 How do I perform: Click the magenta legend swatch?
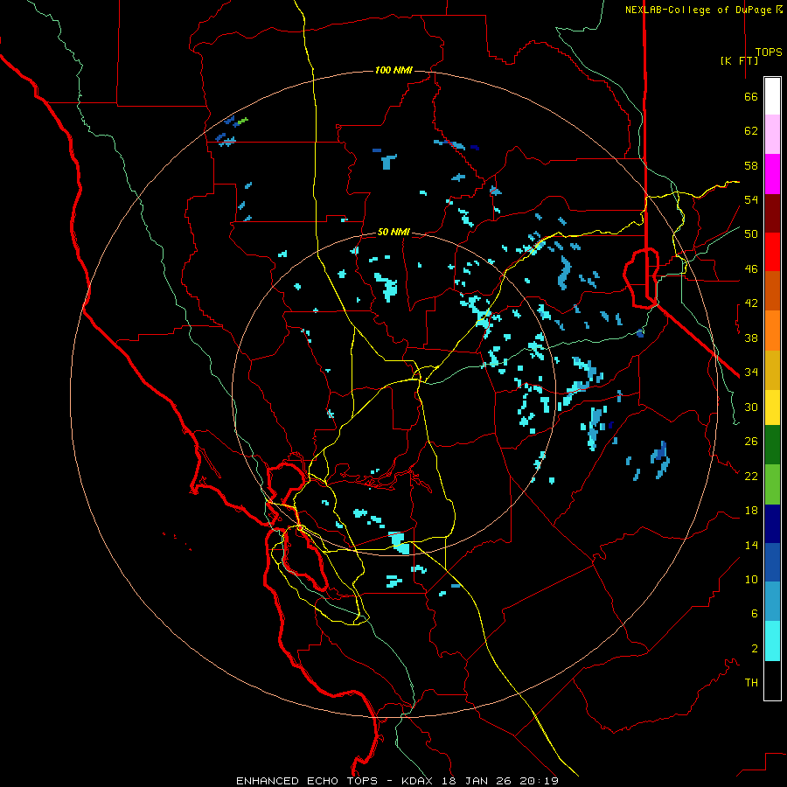point(772,174)
